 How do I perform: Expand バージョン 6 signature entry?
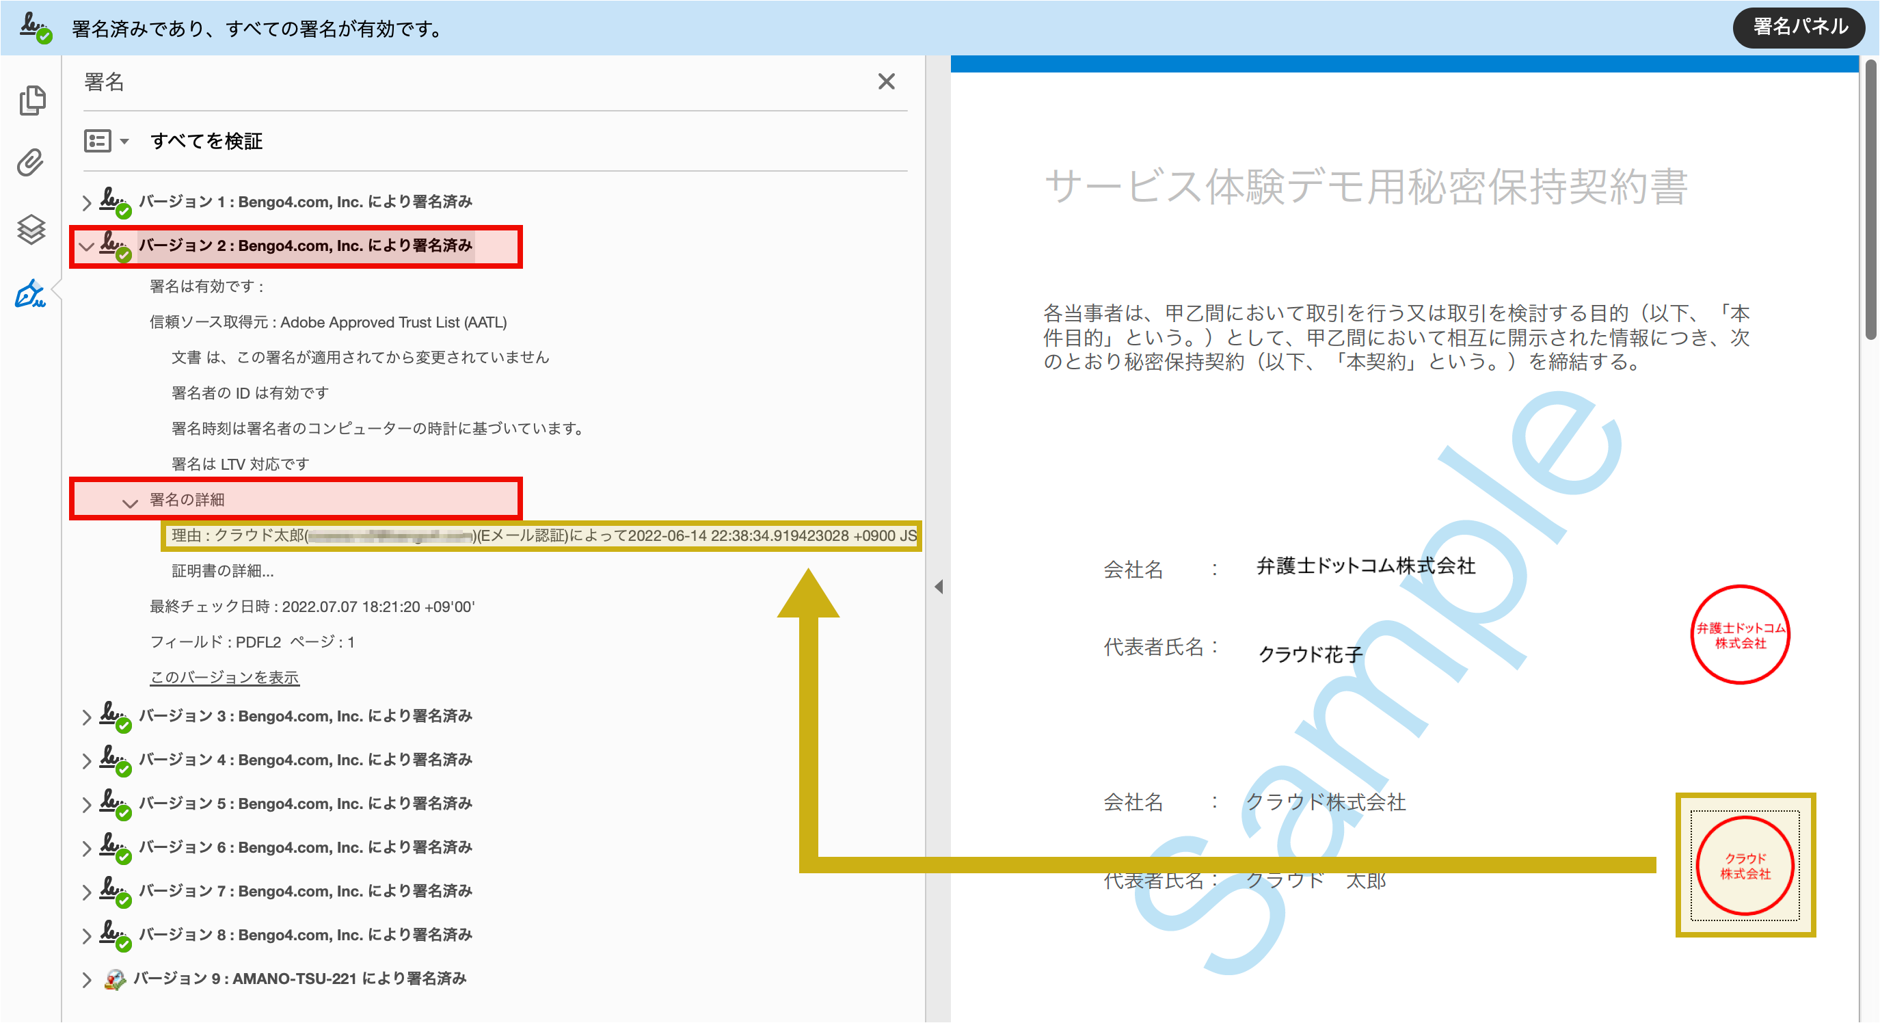[86, 848]
